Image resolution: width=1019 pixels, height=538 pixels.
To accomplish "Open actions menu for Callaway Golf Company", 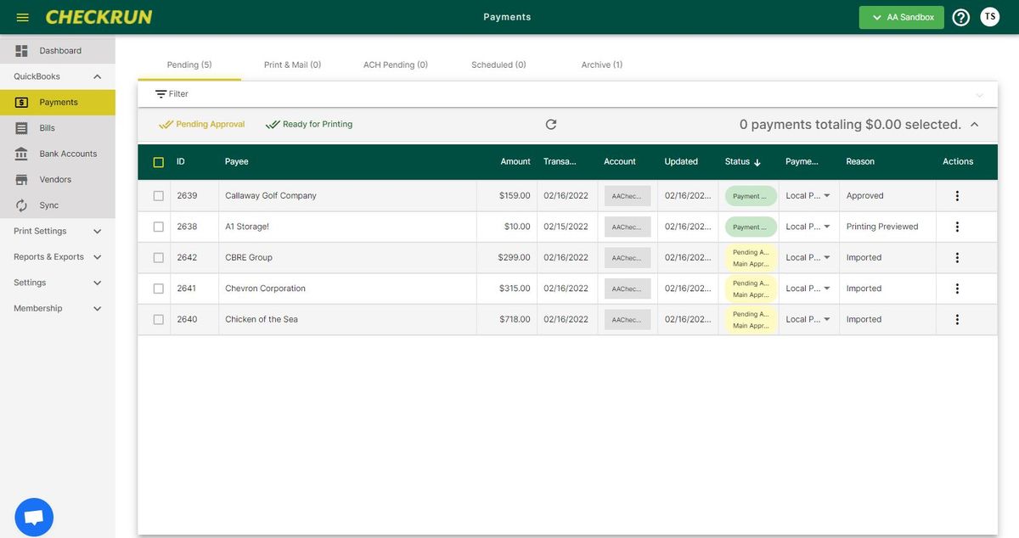I will pyautogui.click(x=957, y=196).
